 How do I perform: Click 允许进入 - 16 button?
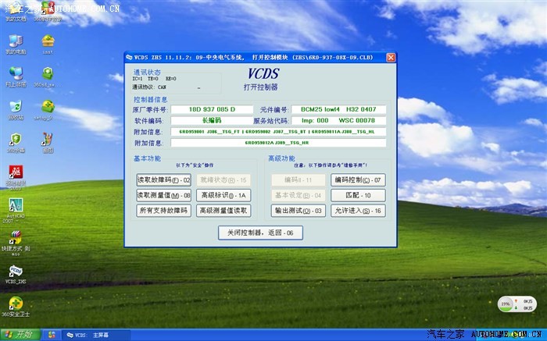tap(357, 211)
